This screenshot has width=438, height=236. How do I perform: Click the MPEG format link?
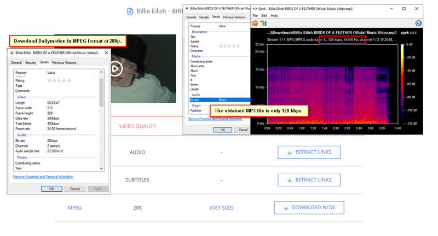[74, 208]
